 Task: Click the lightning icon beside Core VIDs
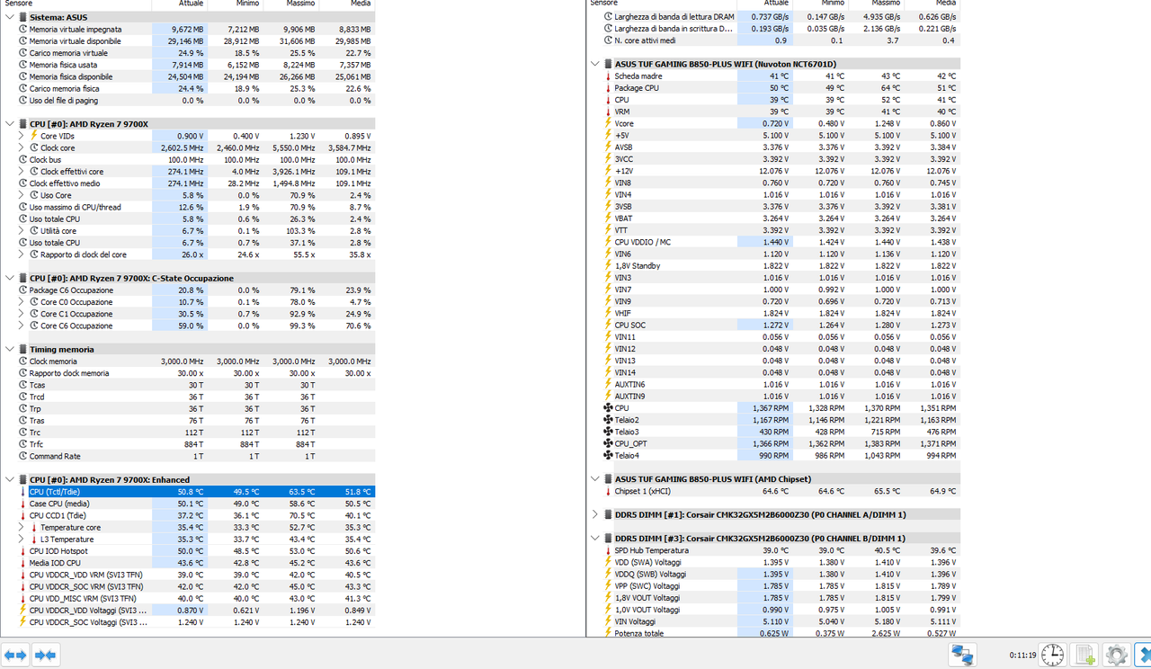pyautogui.click(x=33, y=136)
